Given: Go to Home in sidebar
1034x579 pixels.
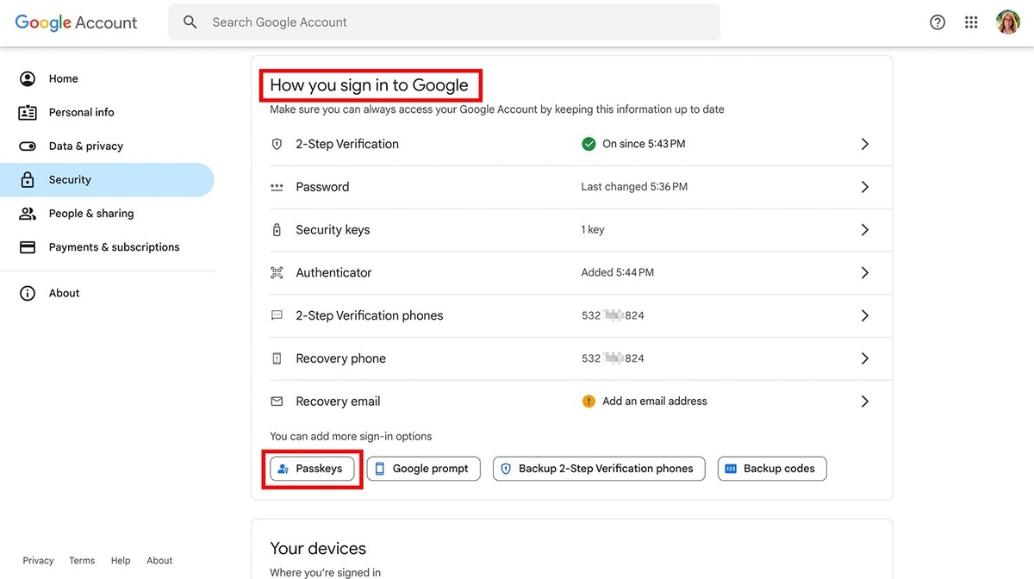Looking at the screenshot, I should coord(63,78).
